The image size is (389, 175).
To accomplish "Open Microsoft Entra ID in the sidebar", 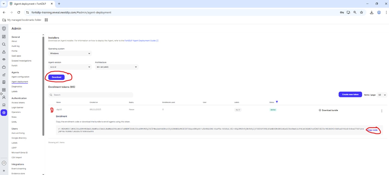I will (20, 152).
